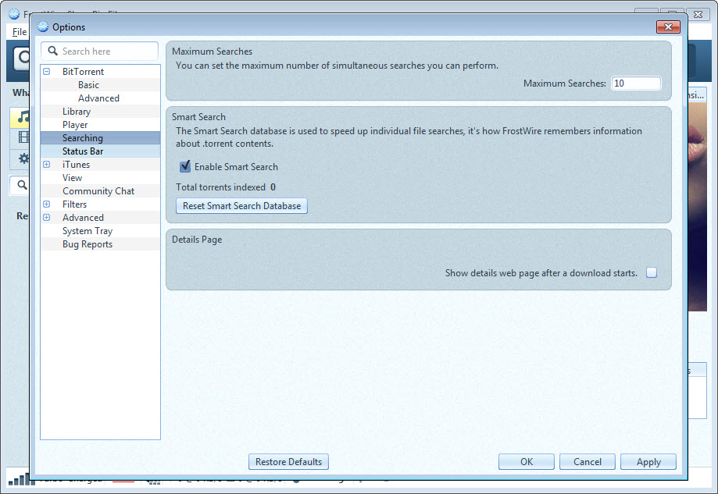Click the gear icon in the main window sidebar
718x494 pixels.
coord(23,158)
